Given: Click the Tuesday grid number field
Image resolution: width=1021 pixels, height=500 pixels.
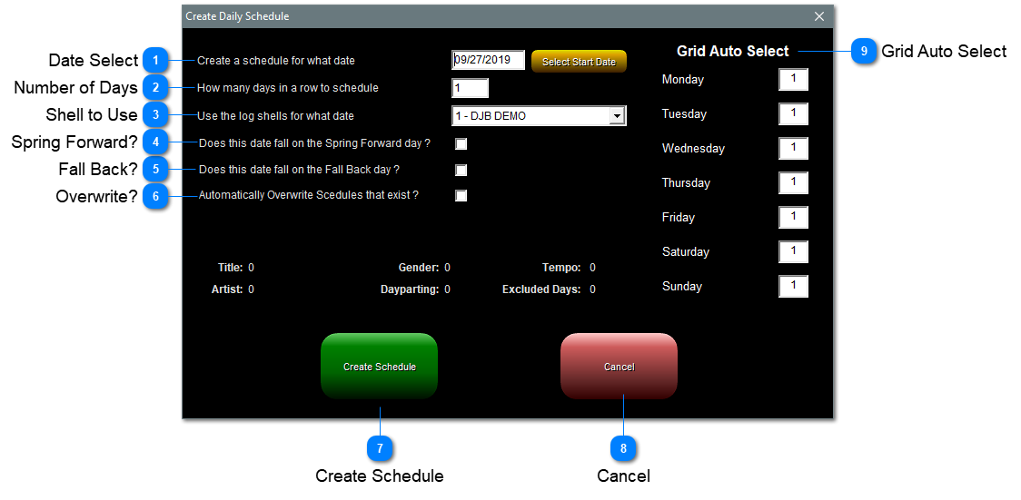Looking at the screenshot, I should click(793, 113).
